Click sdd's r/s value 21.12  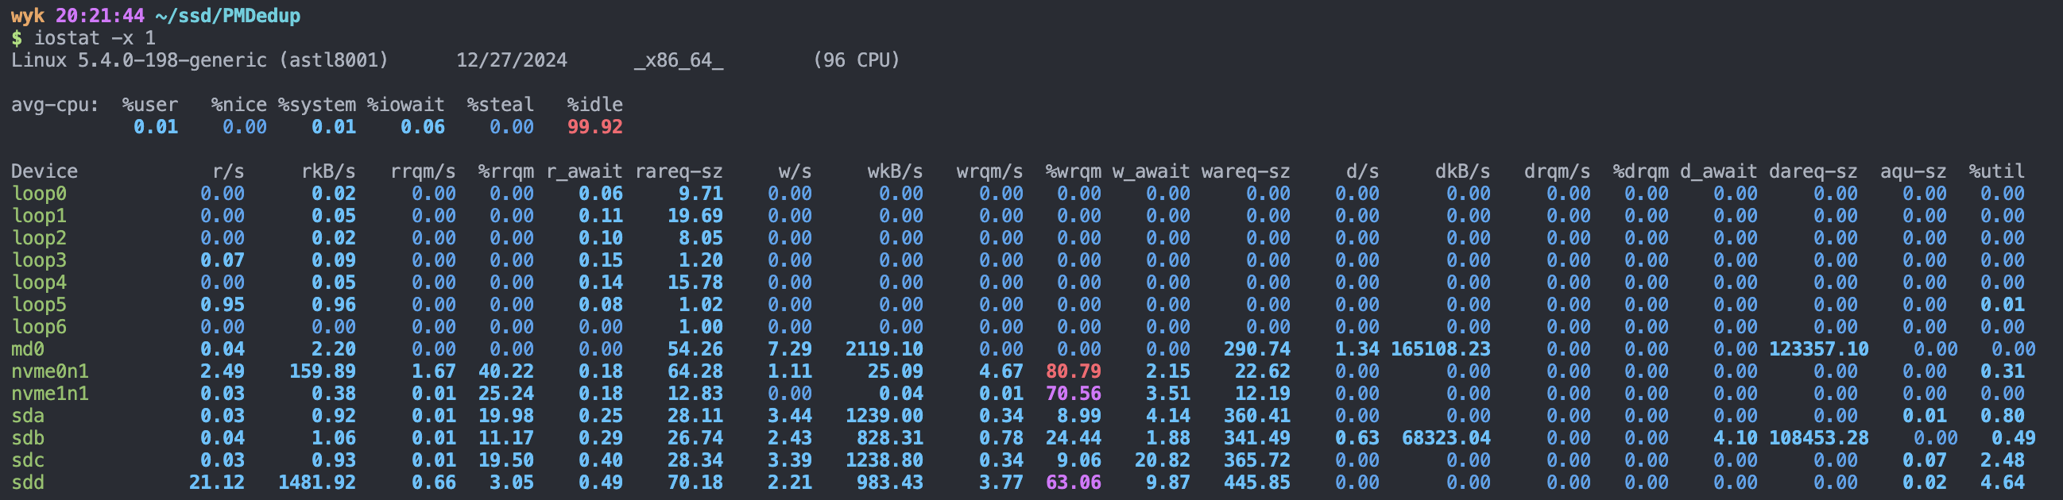(x=217, y=483)
